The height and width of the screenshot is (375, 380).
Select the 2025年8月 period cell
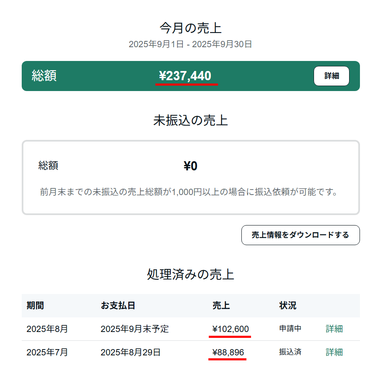click(47, 329)
